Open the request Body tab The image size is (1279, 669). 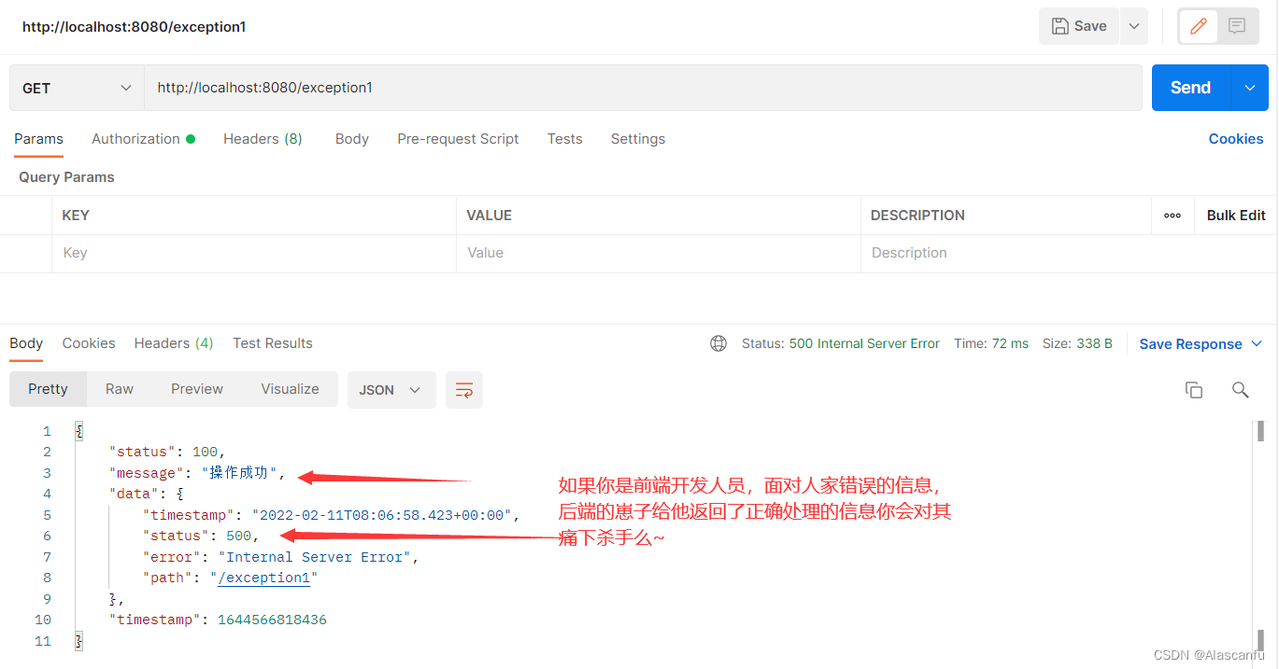point(352,139)
